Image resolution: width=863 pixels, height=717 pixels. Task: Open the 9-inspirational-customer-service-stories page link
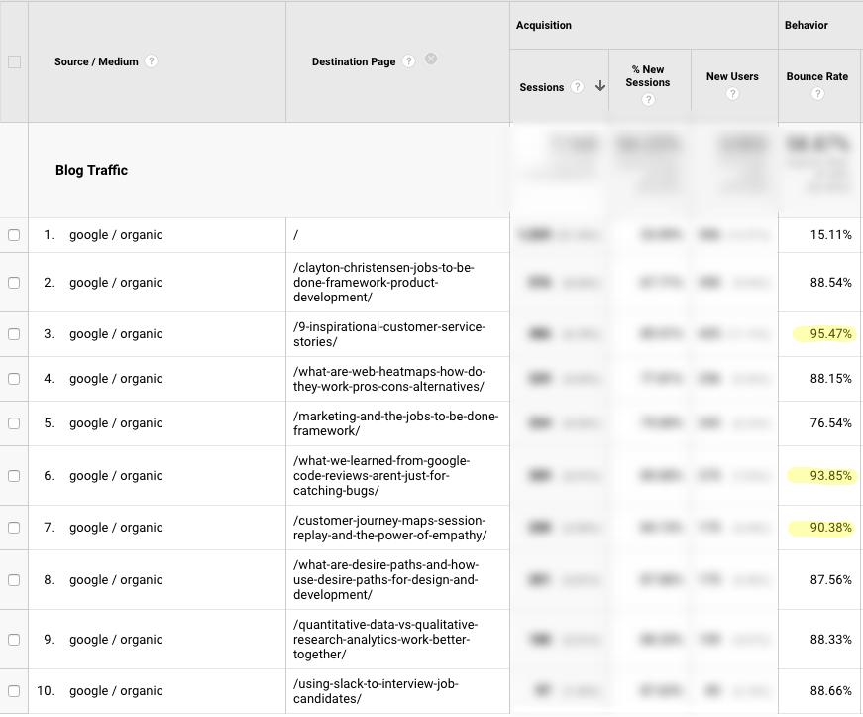point(389,334)
